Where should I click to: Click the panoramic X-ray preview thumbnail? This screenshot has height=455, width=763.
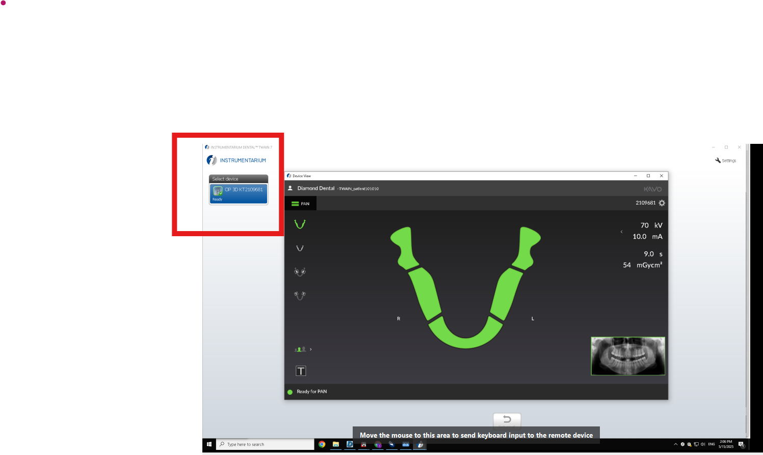point(628,356)
